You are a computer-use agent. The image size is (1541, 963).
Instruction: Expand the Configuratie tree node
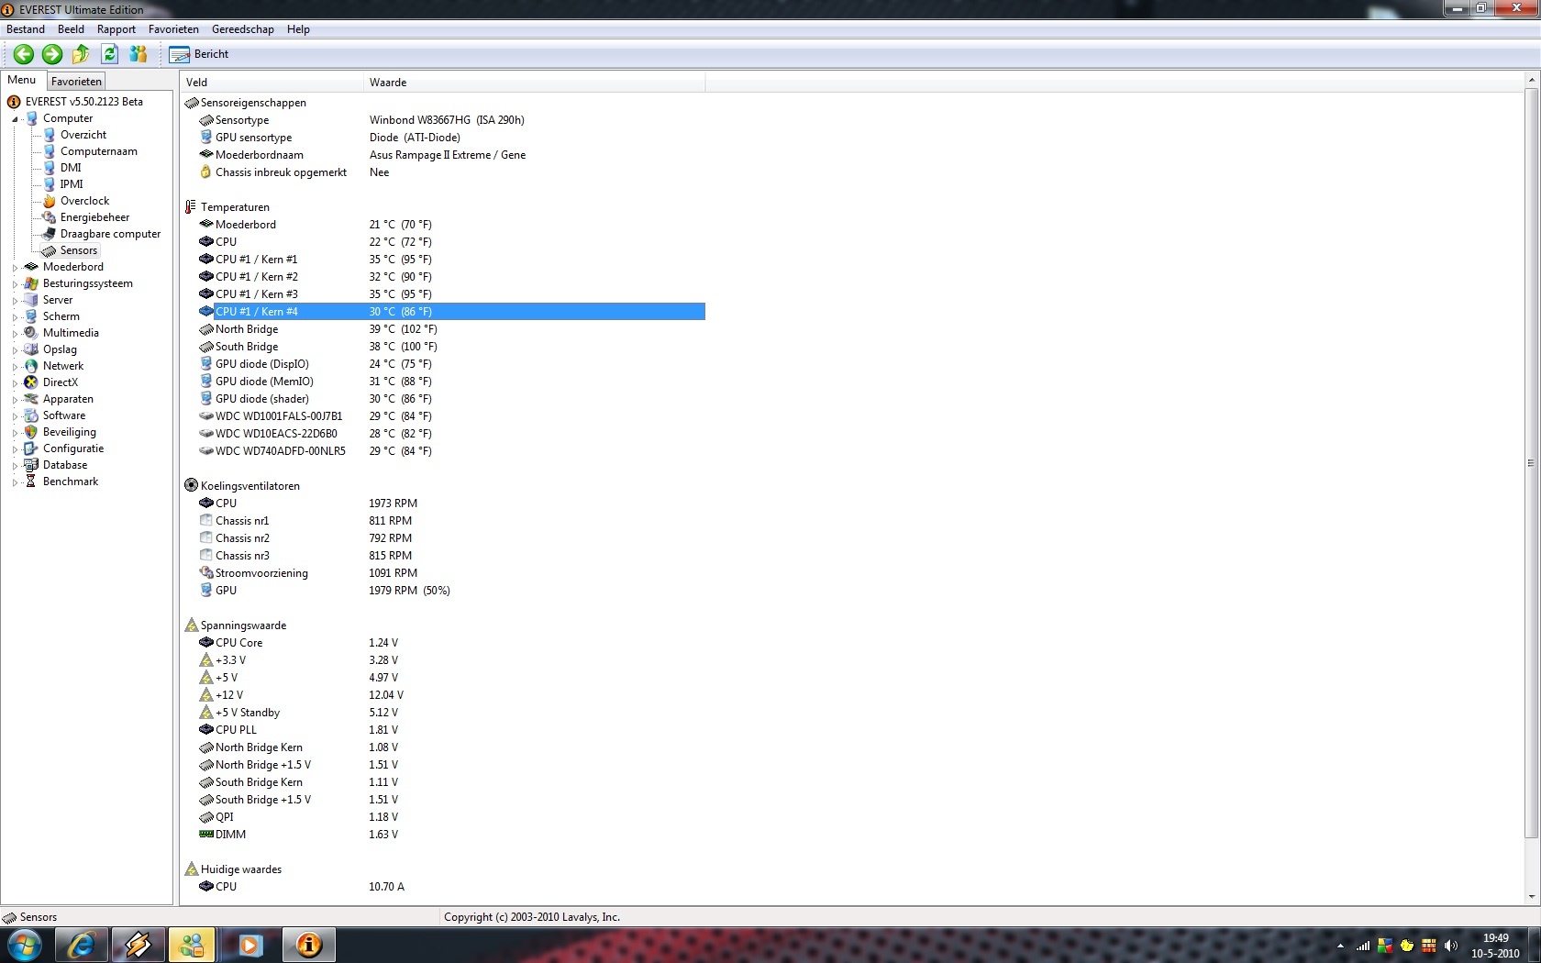click(x=15, y=449)
